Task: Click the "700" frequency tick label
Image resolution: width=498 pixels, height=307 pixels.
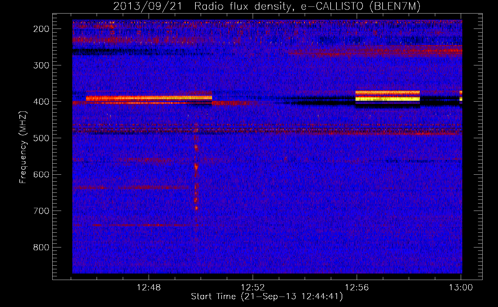Action: pos(41,211)
